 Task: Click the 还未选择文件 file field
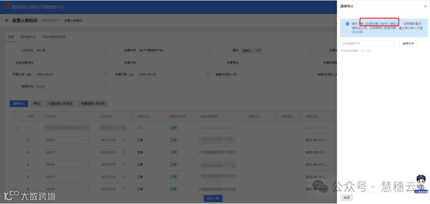[x=367, y=43]
